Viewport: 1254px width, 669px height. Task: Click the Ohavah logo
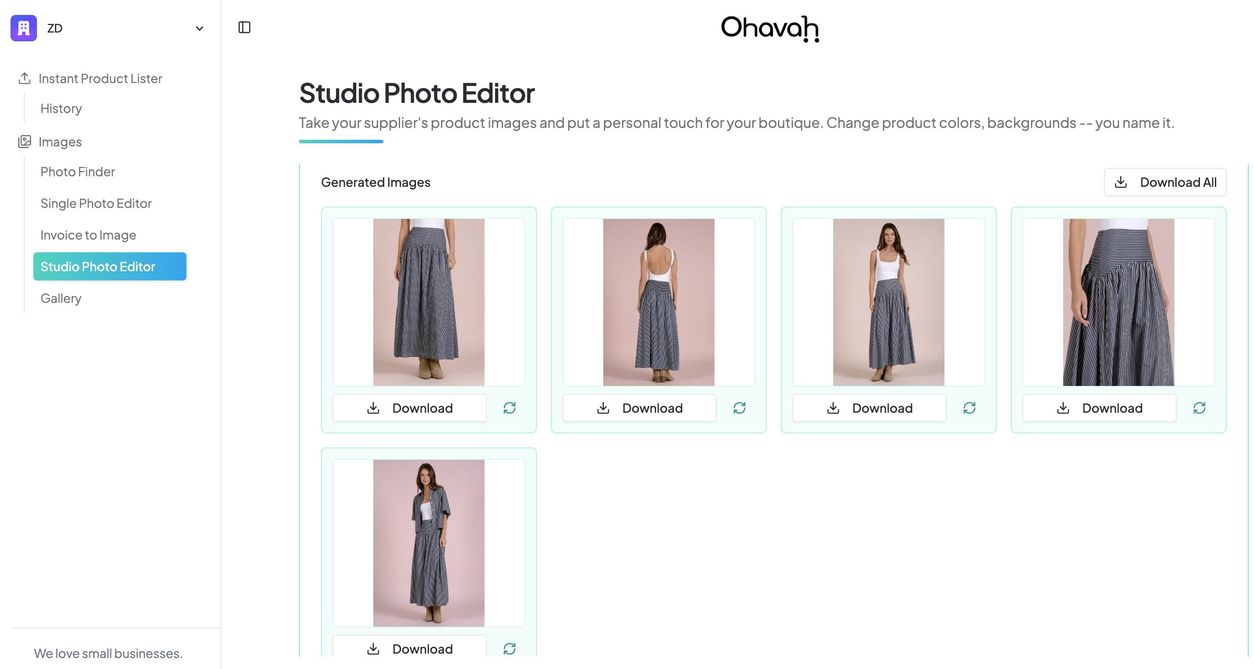pyautogui.click(x=769, y=28)
